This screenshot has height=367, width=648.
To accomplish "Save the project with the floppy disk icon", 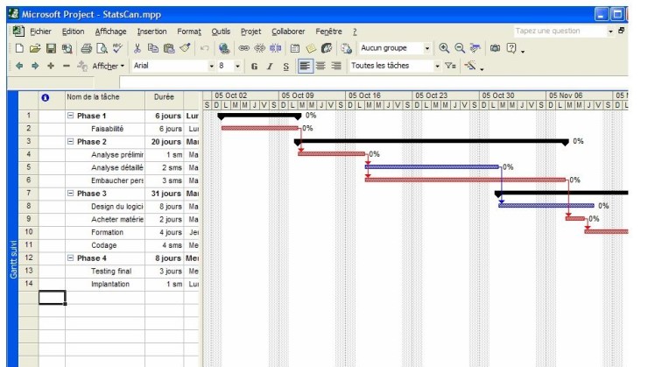I will click(x=51, y=48).
